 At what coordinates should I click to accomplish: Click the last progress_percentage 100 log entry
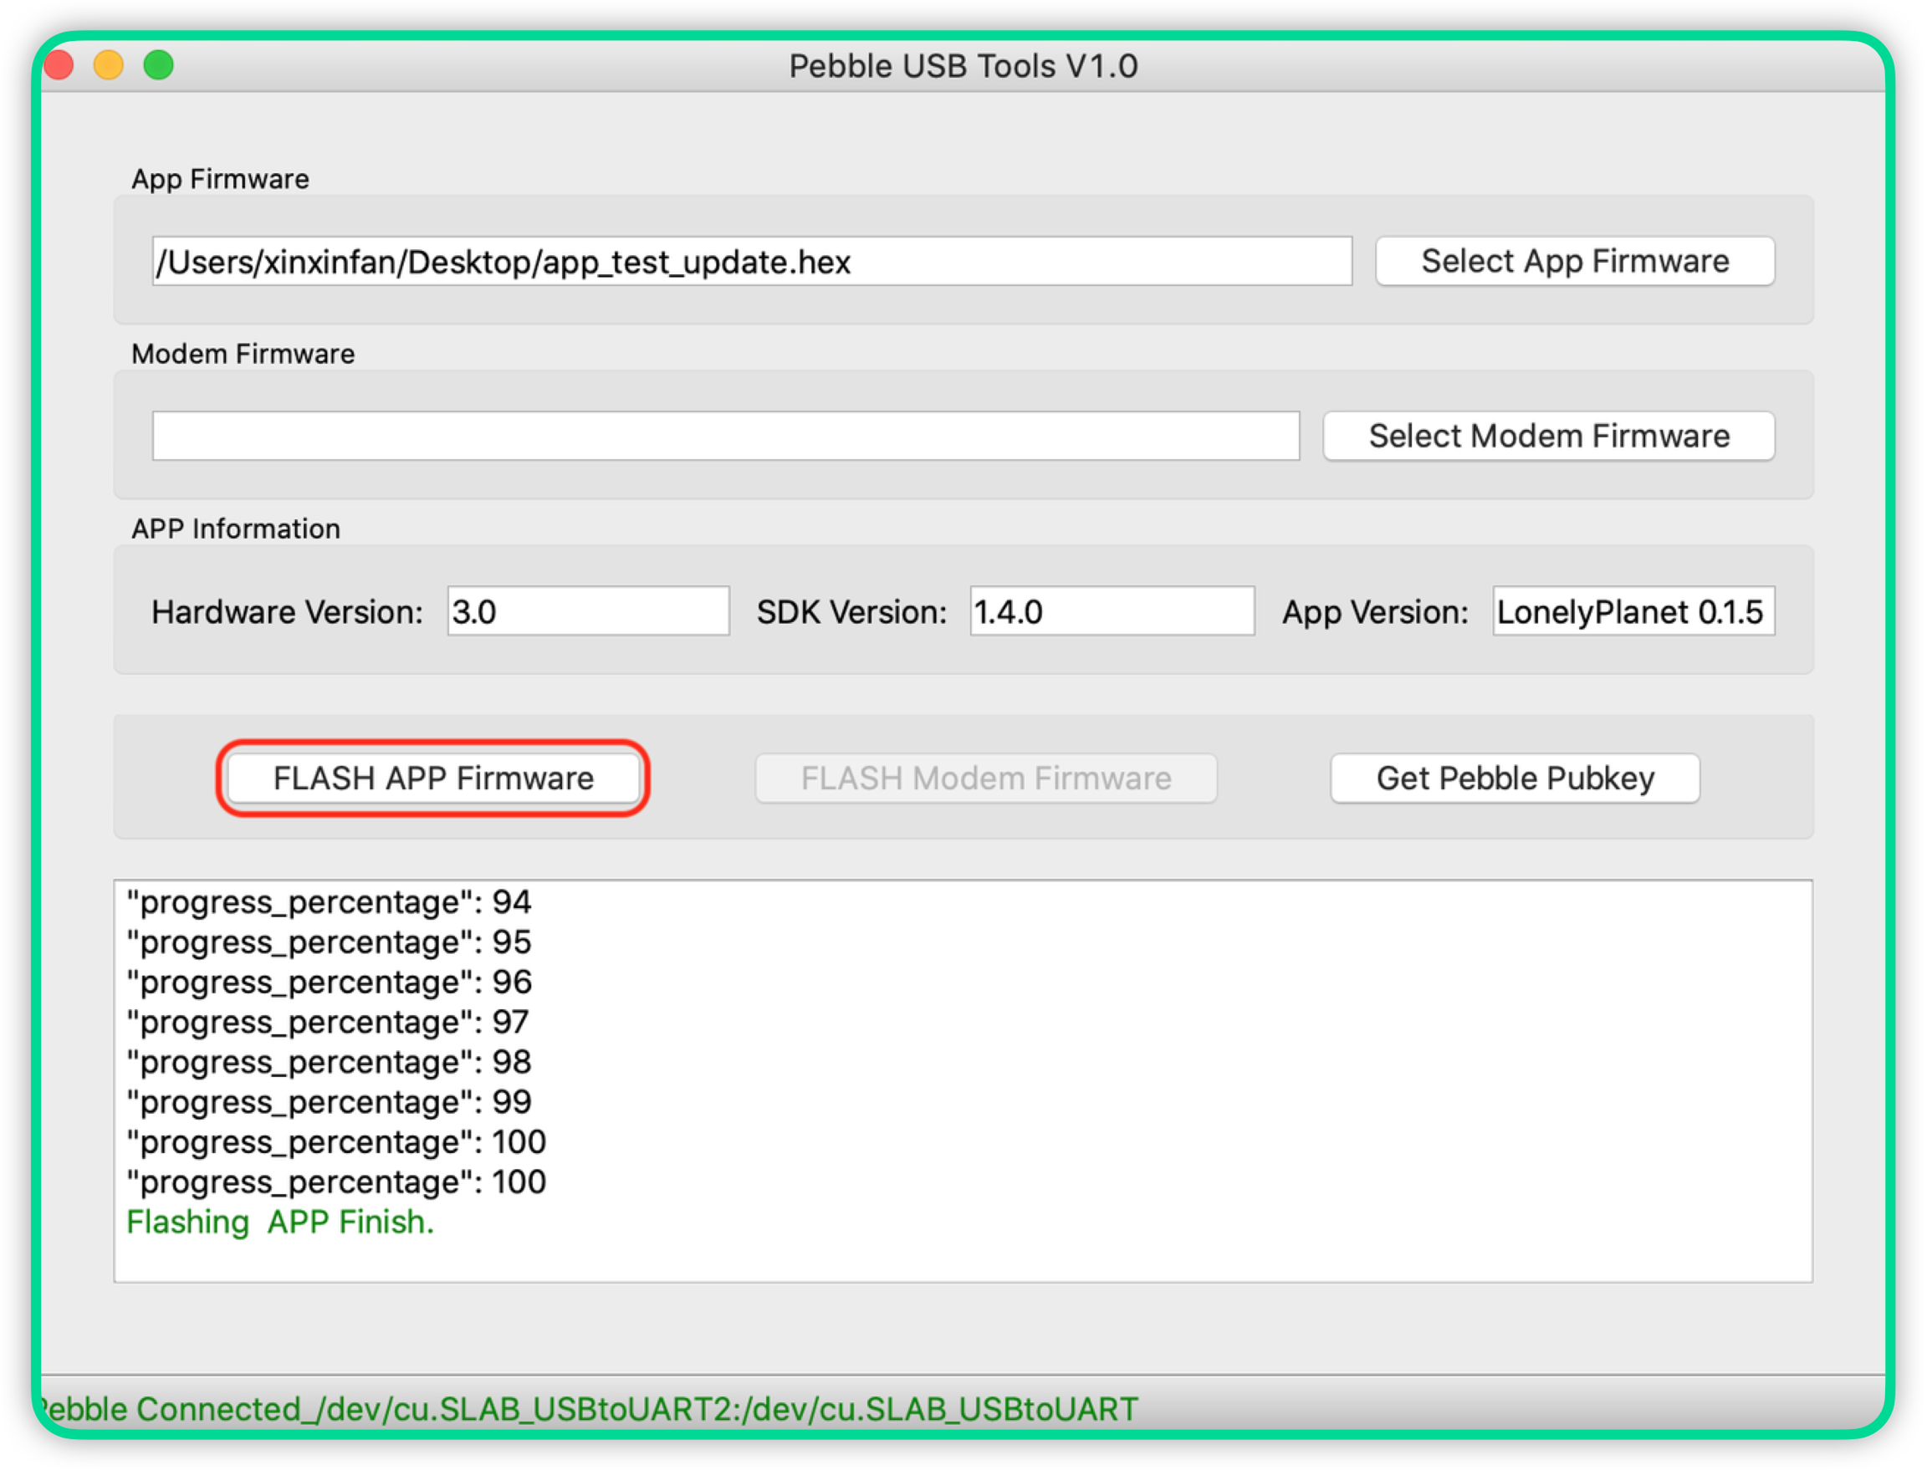pyautogui.click(x=336, y=1182)
